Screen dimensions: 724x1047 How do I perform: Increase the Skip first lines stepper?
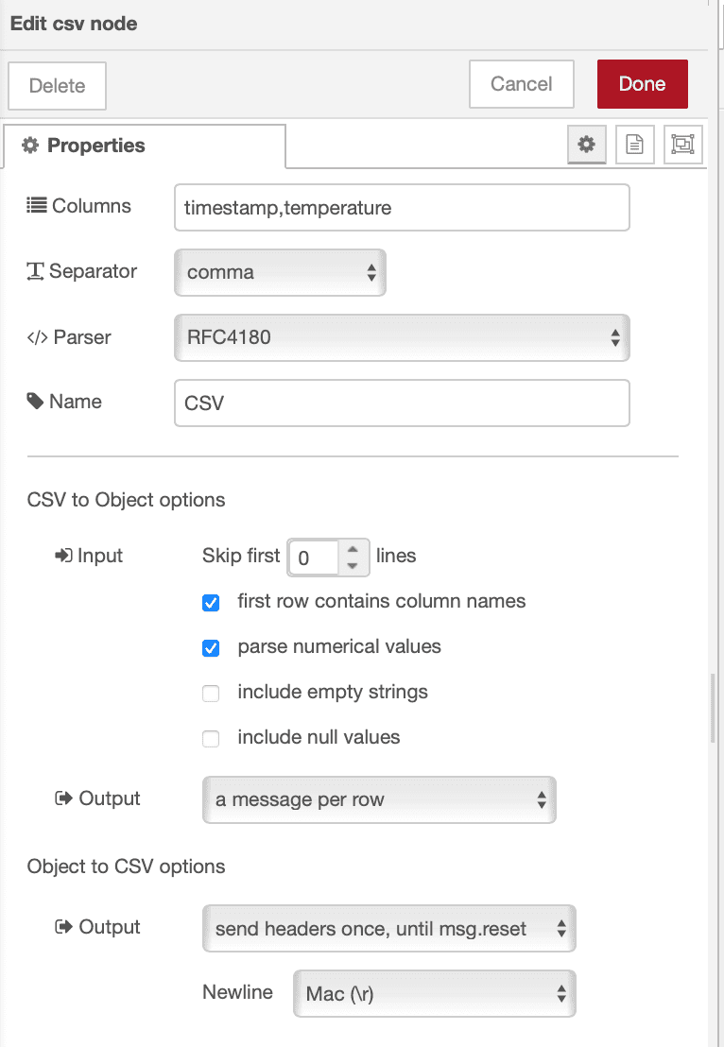click(x=353, y=551)
